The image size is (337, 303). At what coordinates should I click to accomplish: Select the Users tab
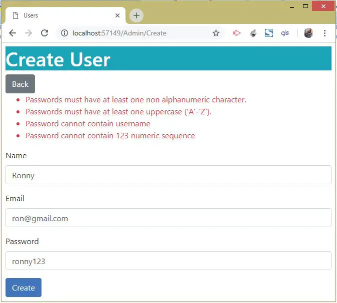(x=60, y=15)
